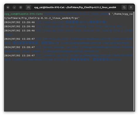Maximize the terminal window
The width and height of the screenshot is (139, 116).
tap(21, 7)
